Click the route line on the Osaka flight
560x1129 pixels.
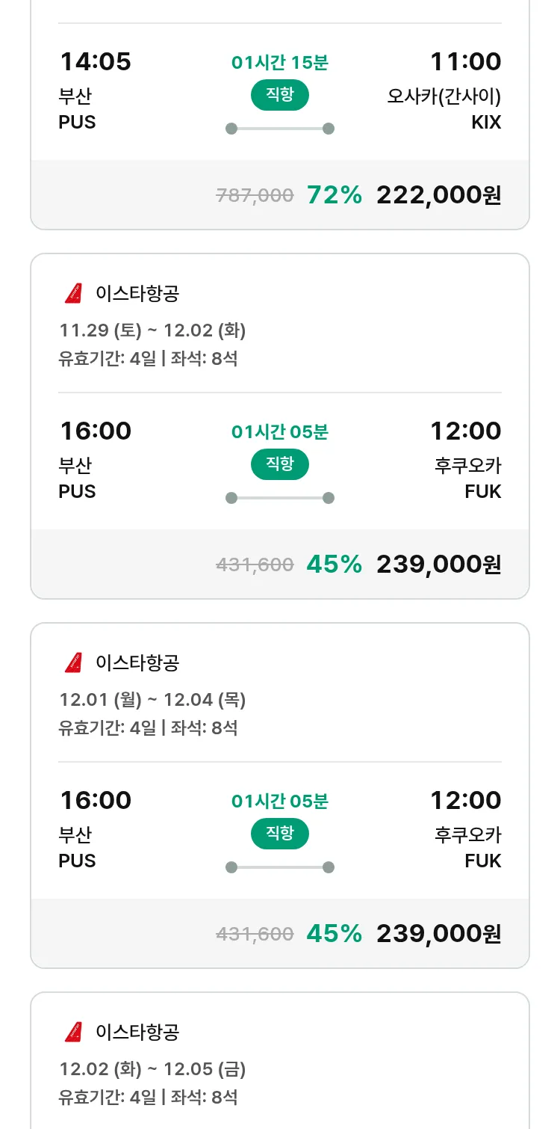[280, 129]
